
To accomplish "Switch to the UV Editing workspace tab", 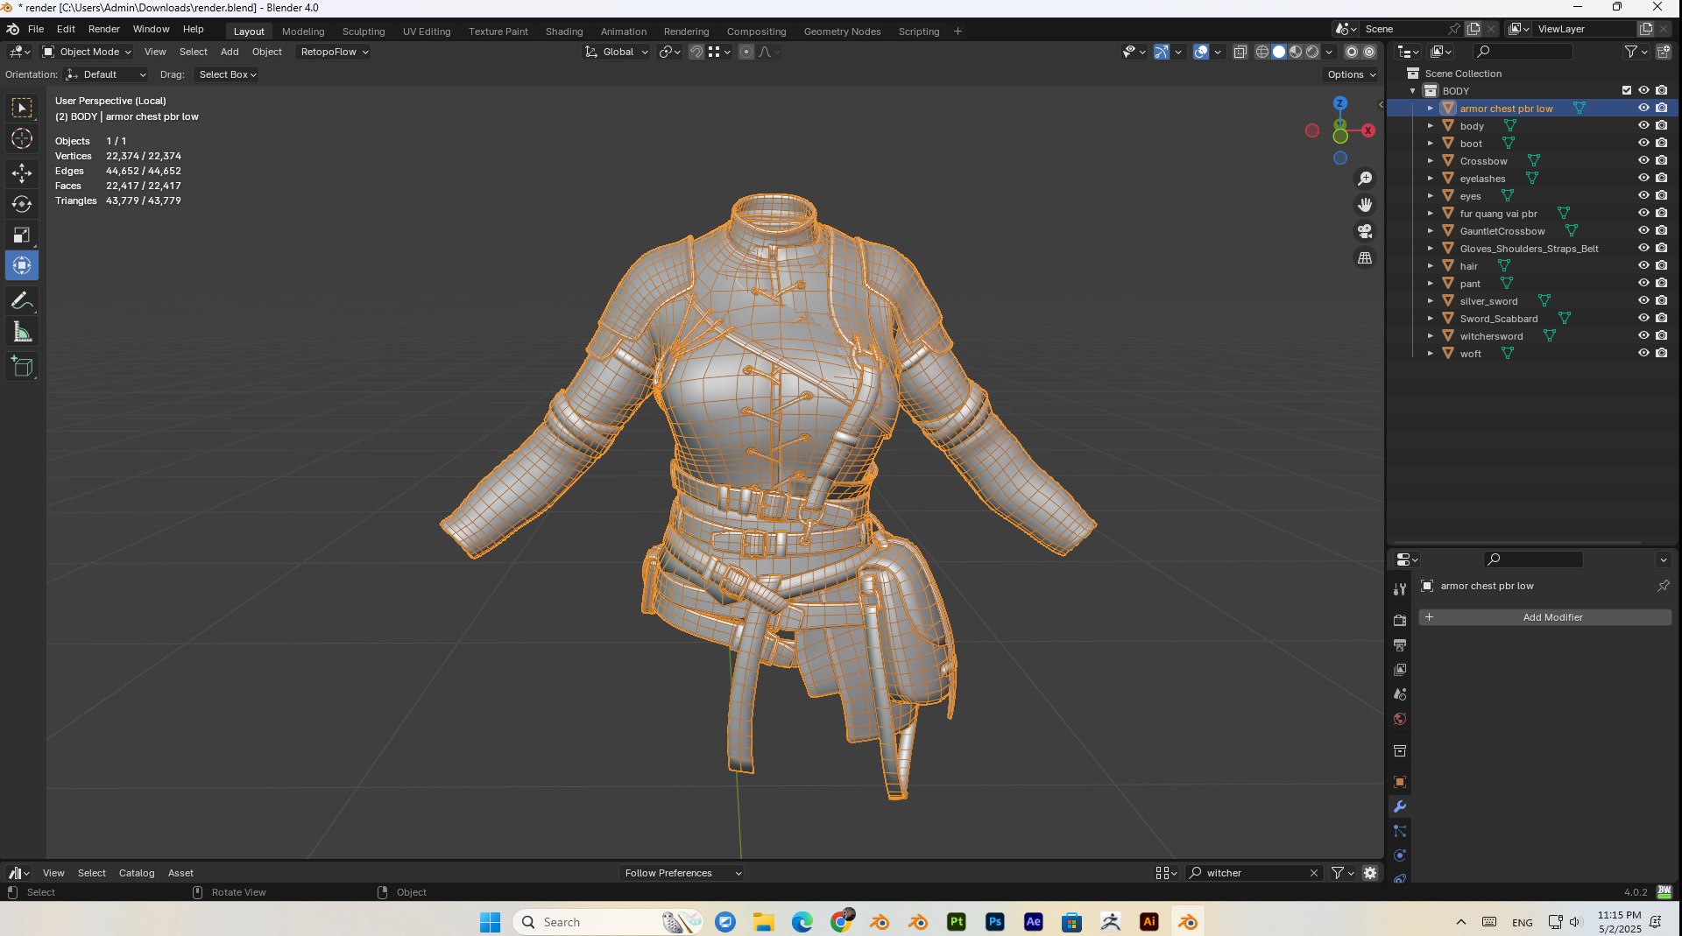I will (x=427, y=32).
